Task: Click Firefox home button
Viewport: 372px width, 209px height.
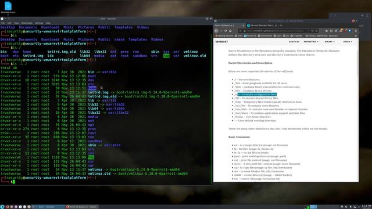Action: (230, 31)
